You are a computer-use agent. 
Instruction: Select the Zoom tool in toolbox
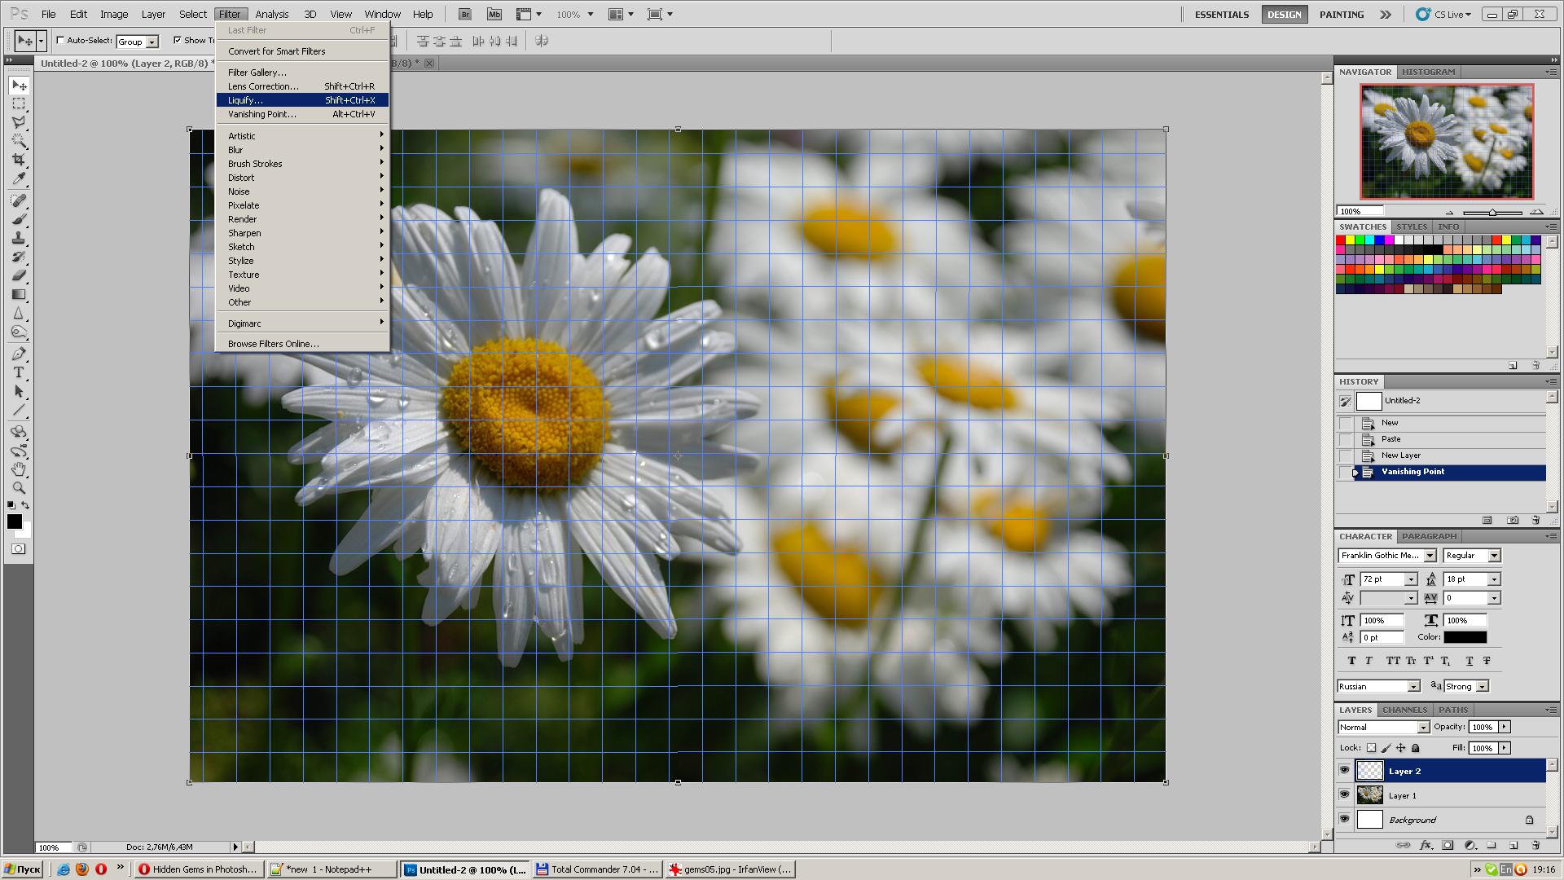click(x=19, y=488)
